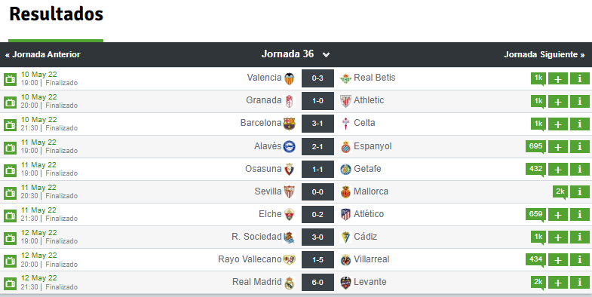This screenshot has height=297, width=592.
Task: Click the Villarreal crest icon
Action: [x=345, y=259]
